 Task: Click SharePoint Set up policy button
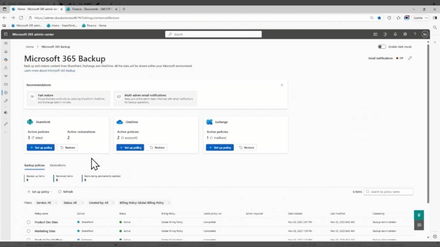click(x=41, y=147)
